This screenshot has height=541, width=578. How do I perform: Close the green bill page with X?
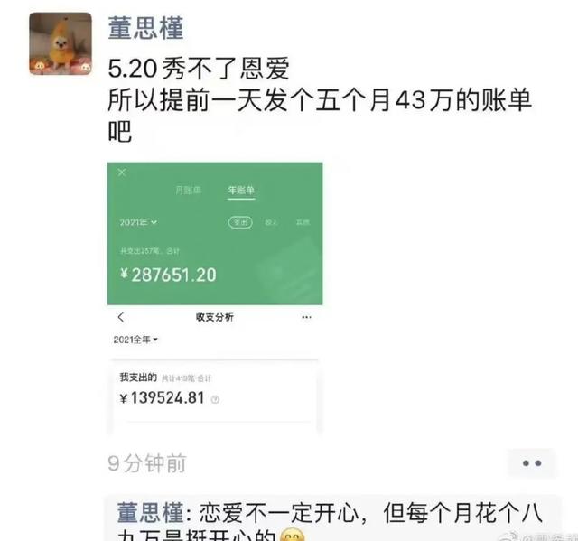[122, 173]
